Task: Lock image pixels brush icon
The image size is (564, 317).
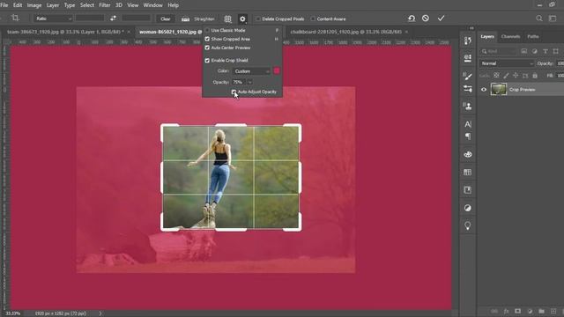Action: tap(506, 76)
